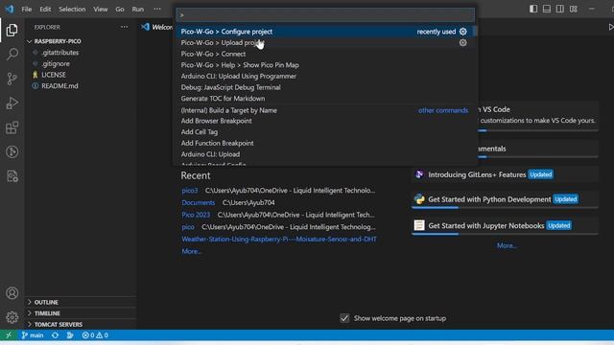Configure keybinding gear for Configure project
The width and height of the screenshot is (614, 345).
point(462,32)
